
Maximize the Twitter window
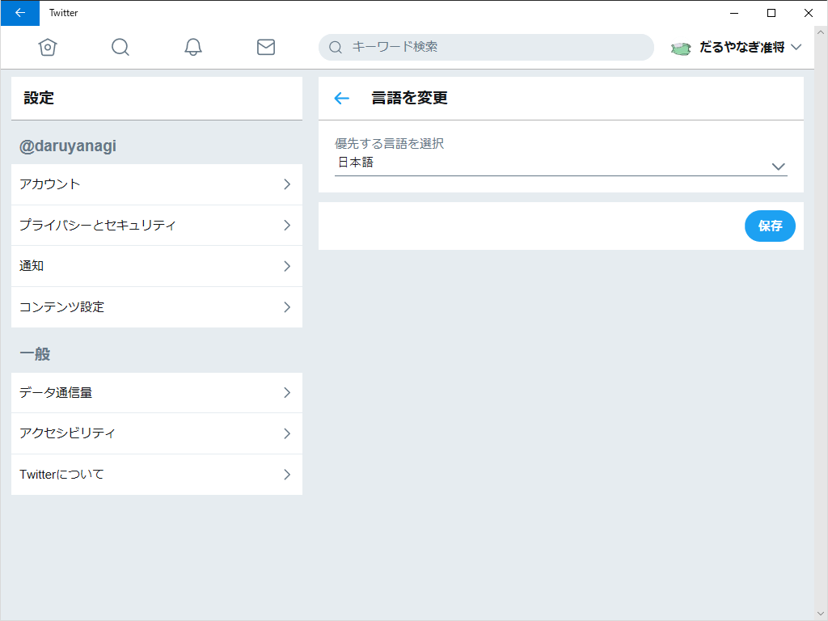tap(771, 13)
